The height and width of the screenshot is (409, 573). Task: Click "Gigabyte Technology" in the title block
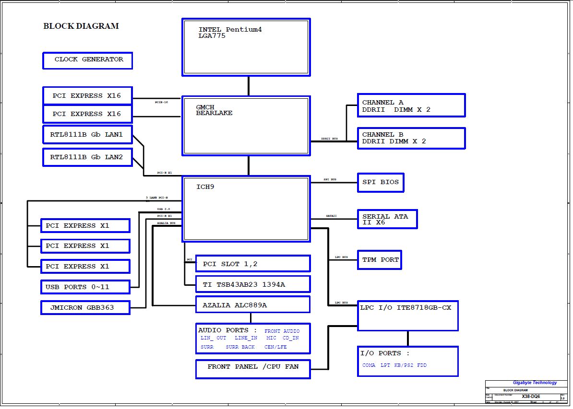[x=535, y=383]
